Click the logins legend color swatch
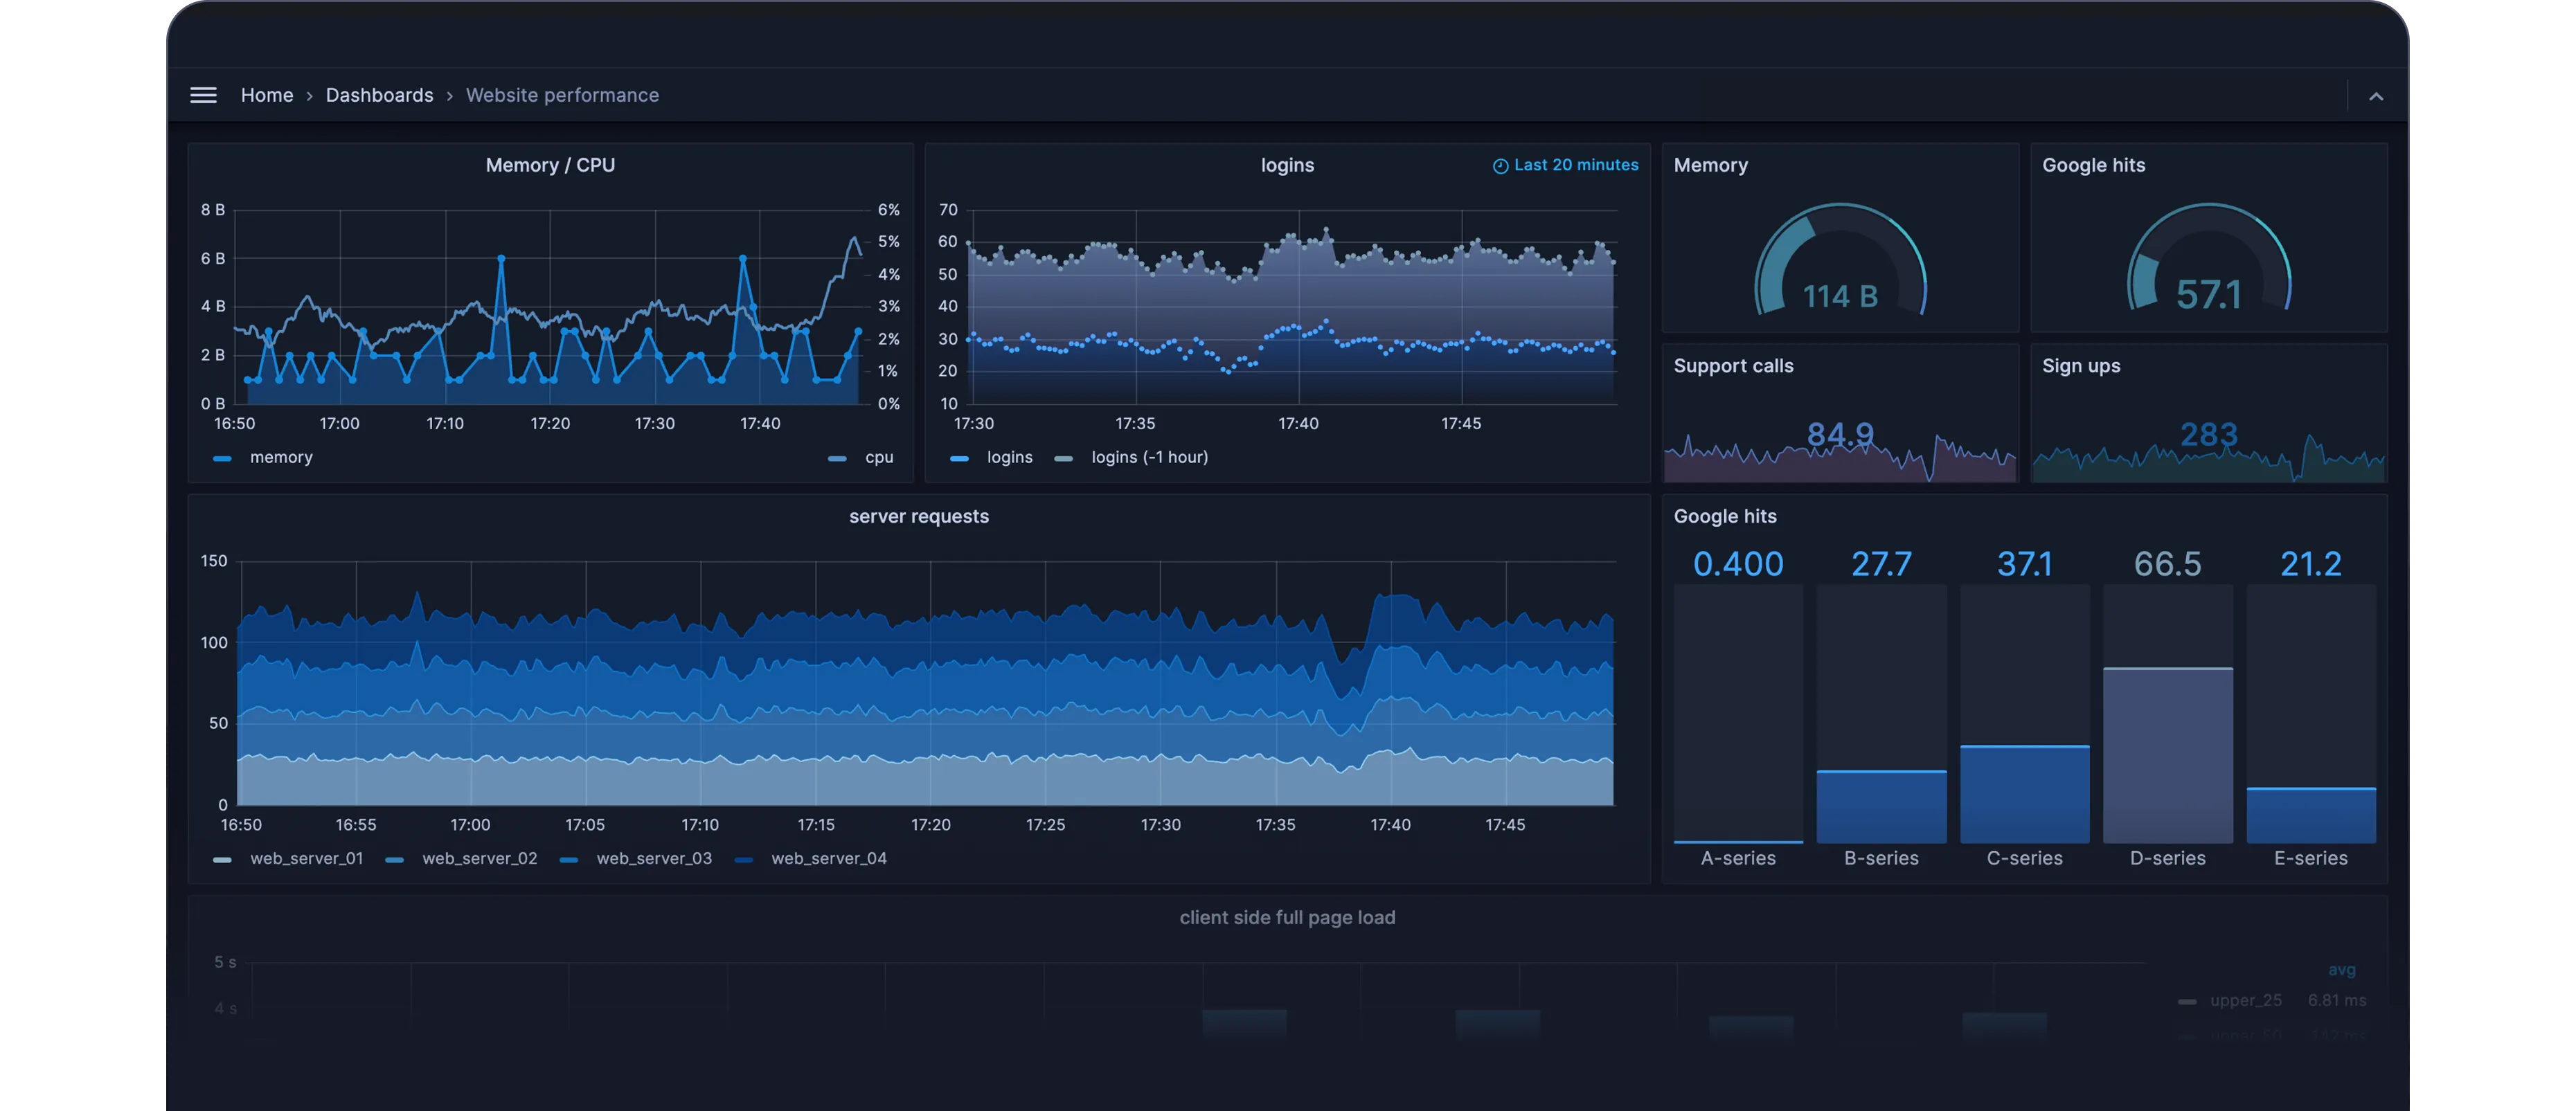 [x=959, y=458]
